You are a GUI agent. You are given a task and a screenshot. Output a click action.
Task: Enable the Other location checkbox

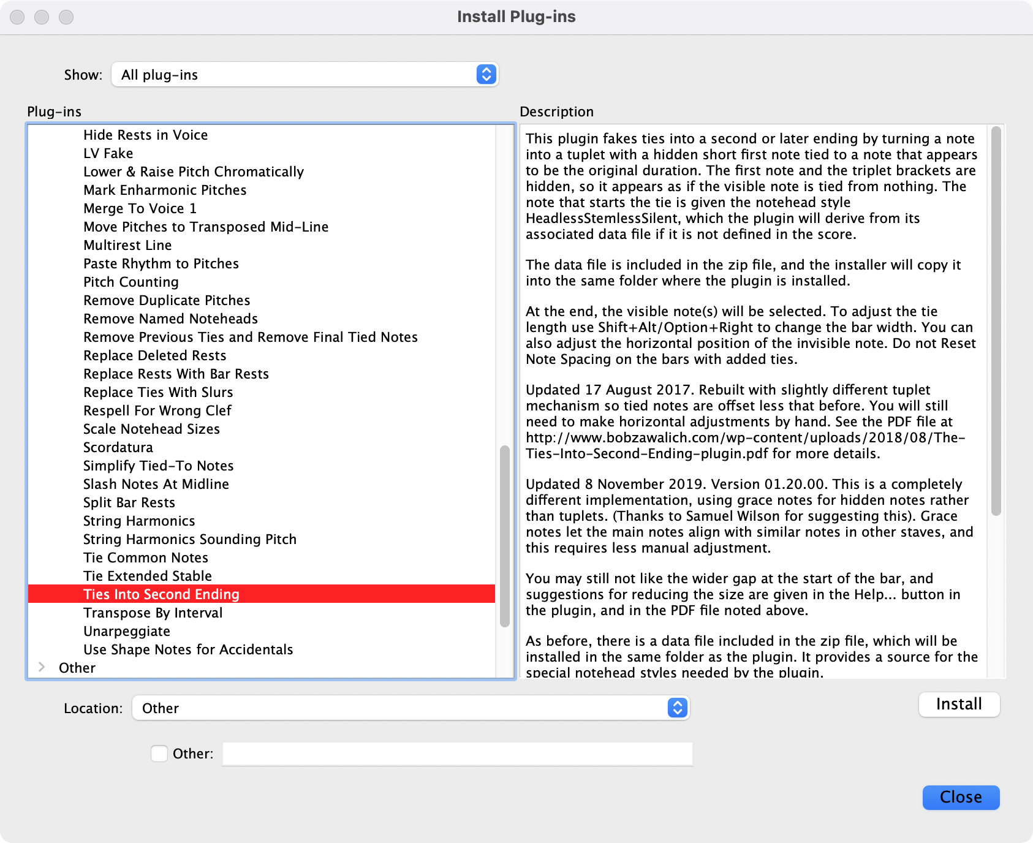coord(159,754)
